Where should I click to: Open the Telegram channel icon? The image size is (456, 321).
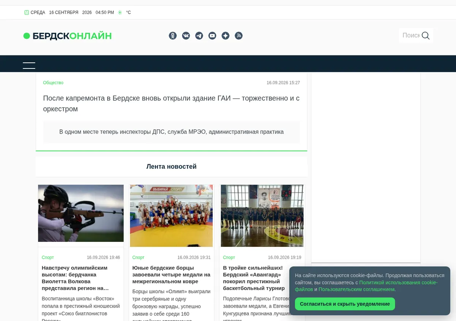199,36
